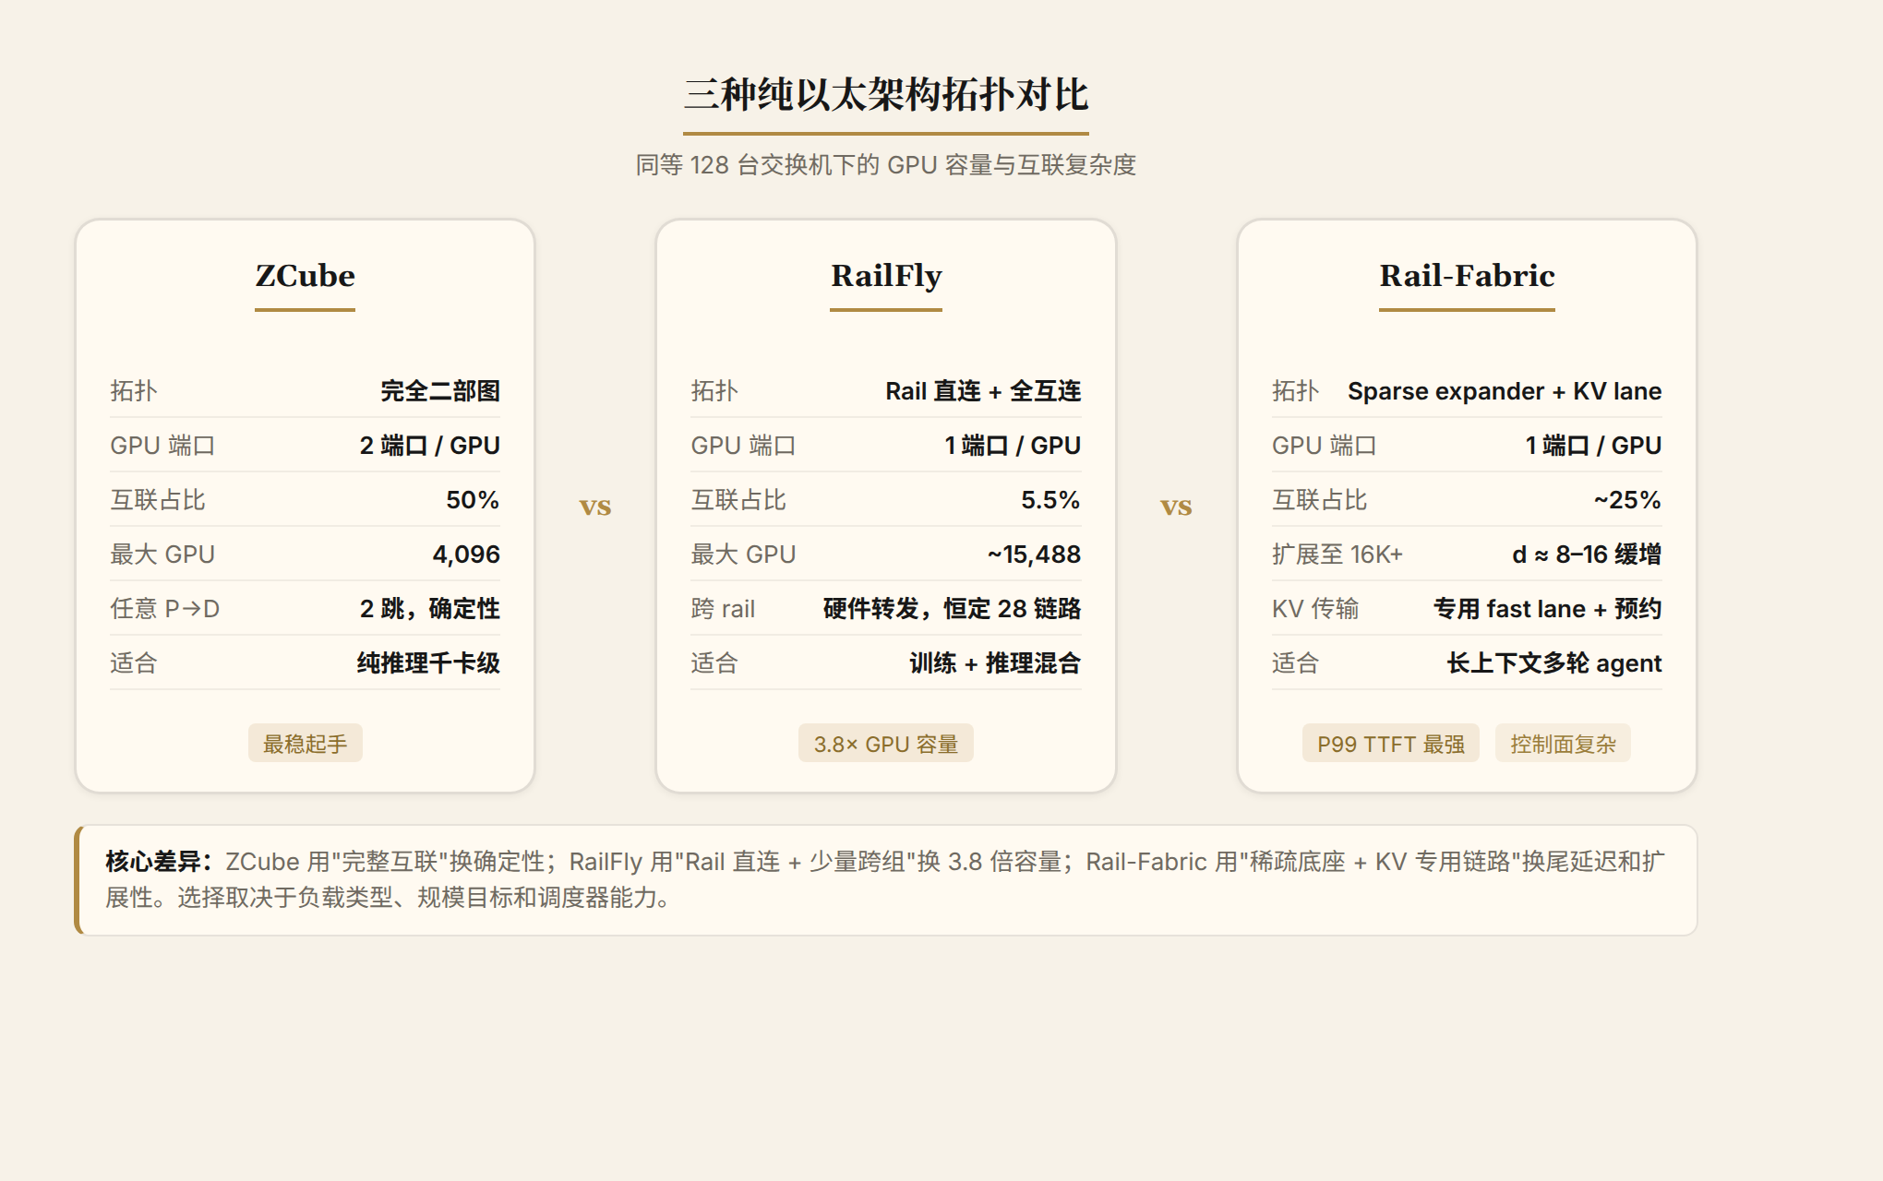Click the value 完全二部图
The width and height of the screenshot is (1883, 1181).
(440, 391)
